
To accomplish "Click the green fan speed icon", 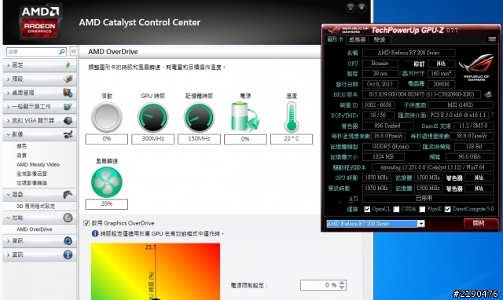I will click(x=107, y=182).
